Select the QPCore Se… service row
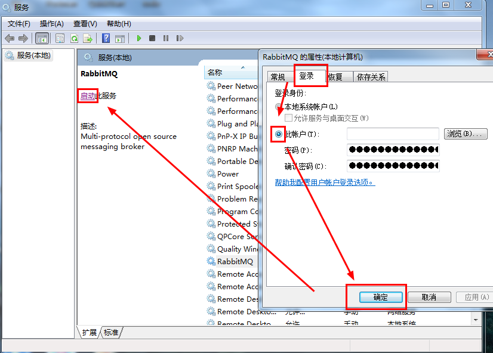Viewport: 493px width, 353px height. click(232, 237)
